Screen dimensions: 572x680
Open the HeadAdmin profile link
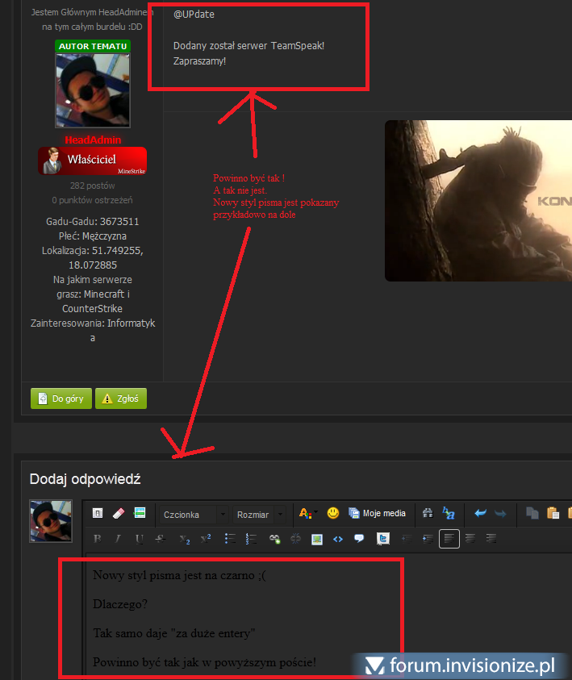(x=92, y=140)
